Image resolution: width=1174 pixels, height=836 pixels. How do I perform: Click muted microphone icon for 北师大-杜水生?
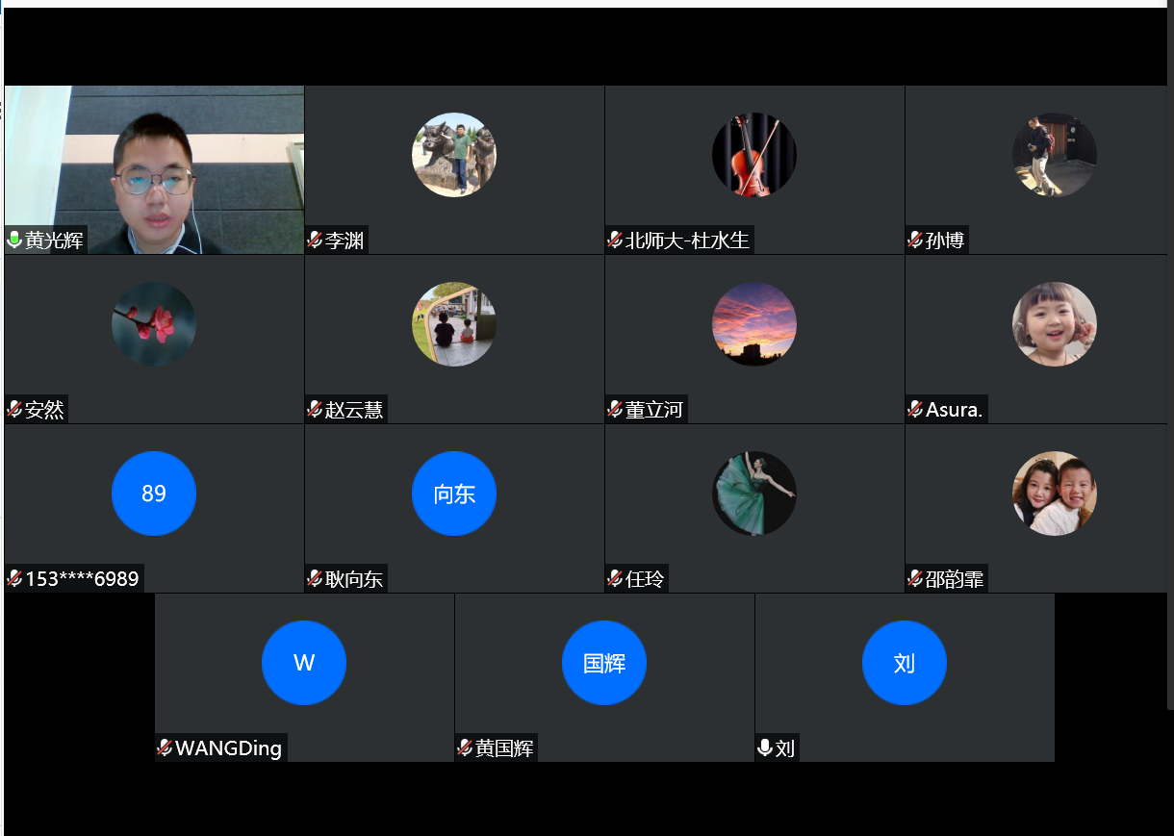click(x=614, y=240)
